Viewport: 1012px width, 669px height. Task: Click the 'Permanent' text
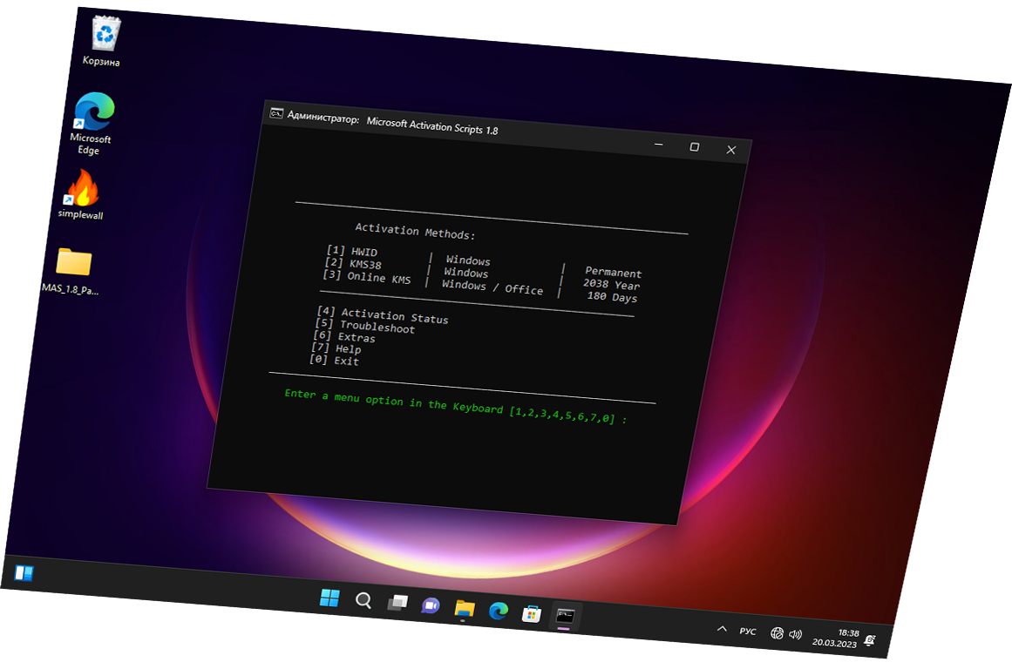coord(613,273)
